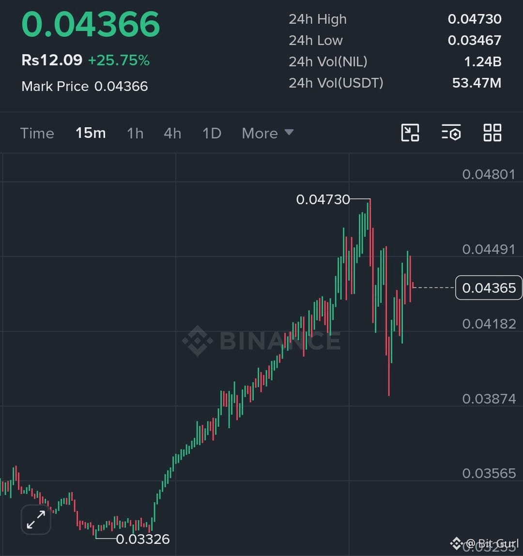The height and width of the screenshot is (556, 523).
Task: Switch to the 1h interval
Action: tap(135, 134)
